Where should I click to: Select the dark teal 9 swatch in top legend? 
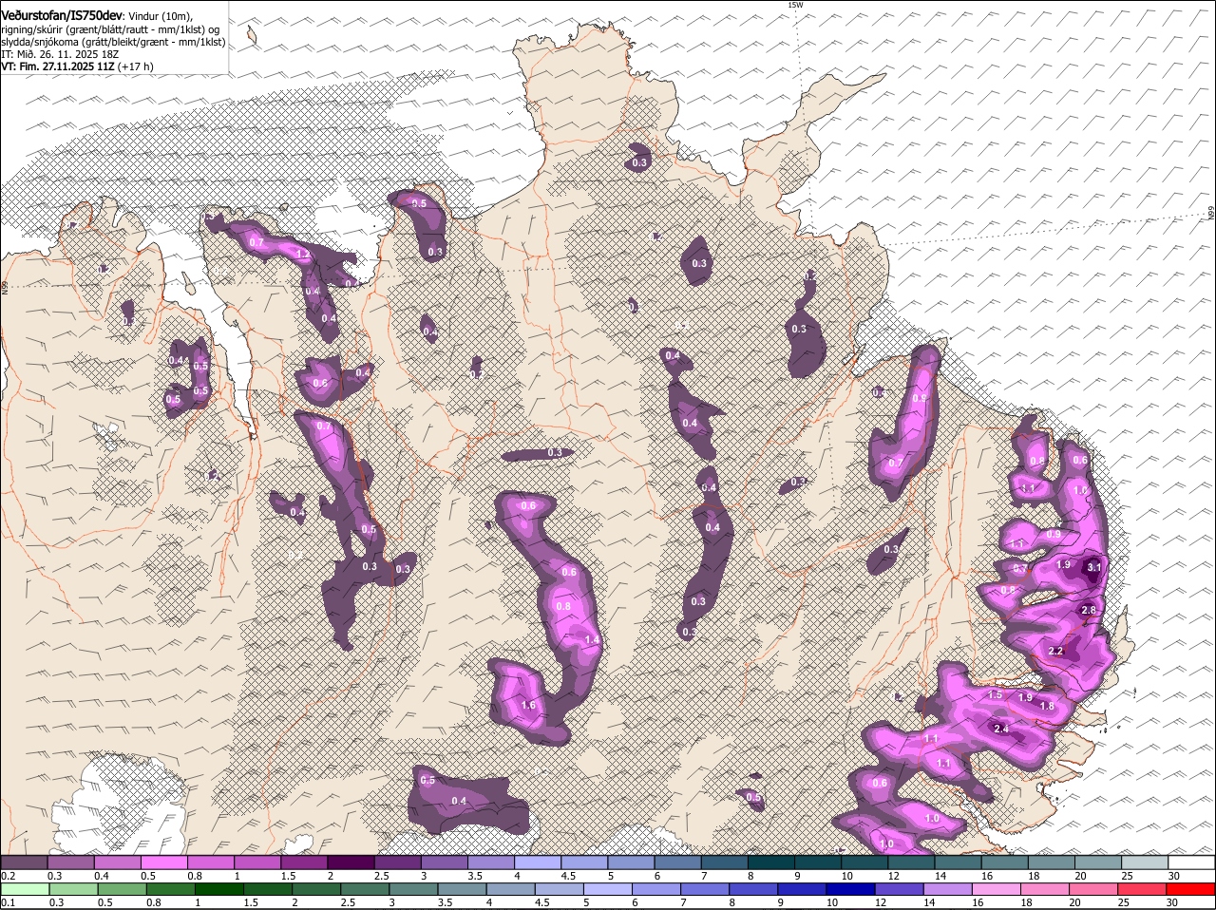coord(817,862)
